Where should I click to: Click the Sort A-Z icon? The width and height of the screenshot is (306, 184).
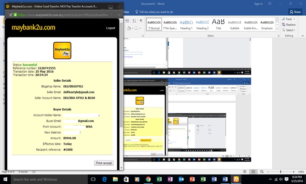pyautogui.click(x=134, y=21)
